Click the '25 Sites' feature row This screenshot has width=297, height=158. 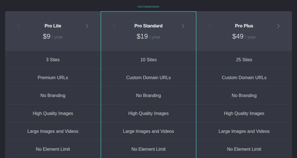[244, 60]
